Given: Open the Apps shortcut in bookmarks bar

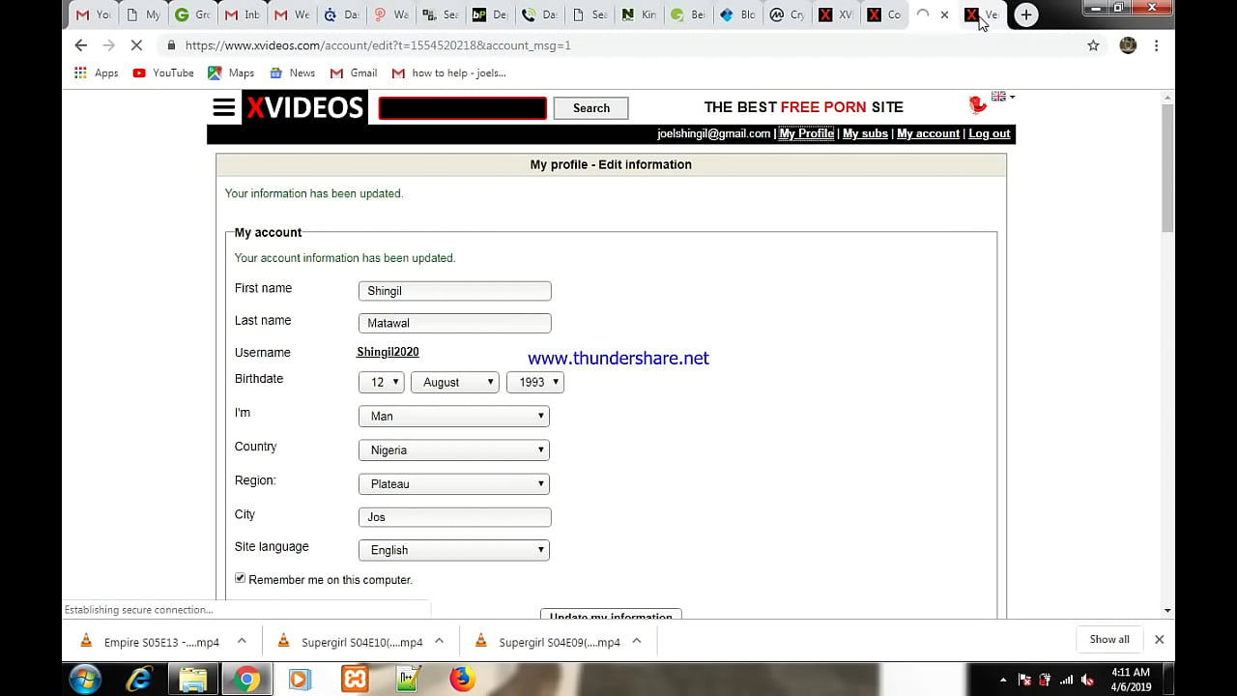Looking at the screenshot, I should [97, 73].
